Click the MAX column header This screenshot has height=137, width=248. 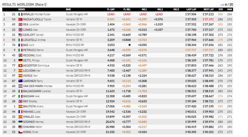point(230,9)
